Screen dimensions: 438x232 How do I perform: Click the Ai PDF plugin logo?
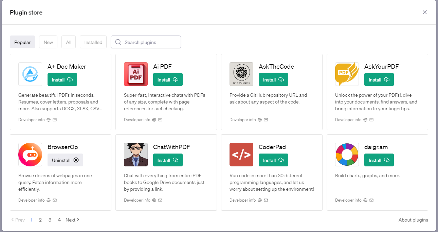[x=136, y=74]
